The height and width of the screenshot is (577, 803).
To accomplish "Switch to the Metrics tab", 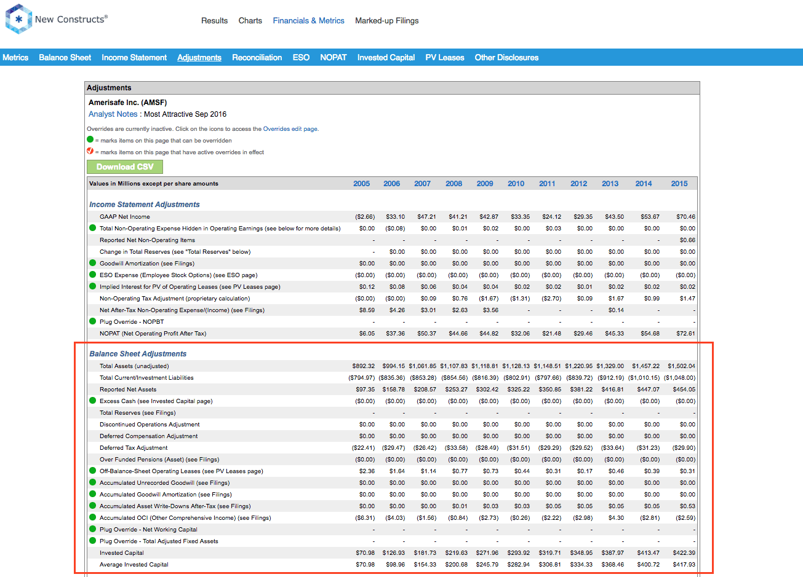I will [x=15, y=57].
